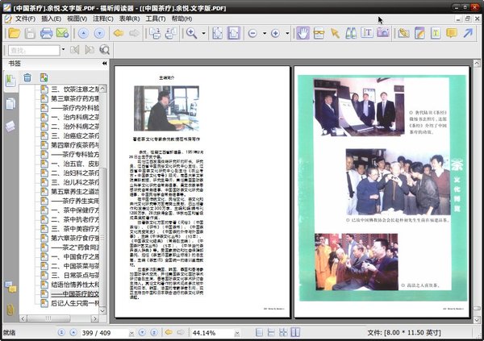Open the Attachments paperclip panel
Viewport: 484px width, 341px height.
click(10, 310)
